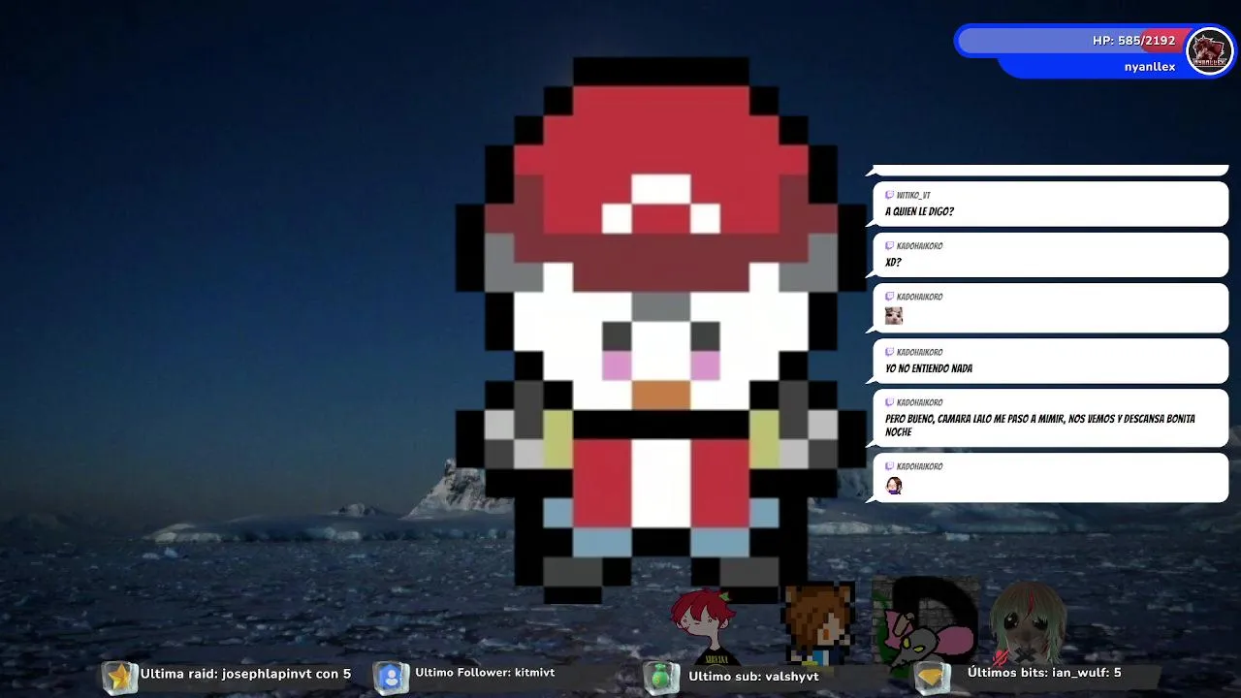Click 'Ultimo sub: valshyvt' text
The height and width of the screenshot is (698, 1241).
[753, 676]
